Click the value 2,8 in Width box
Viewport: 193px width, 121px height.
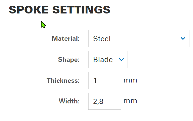[98, 101]
